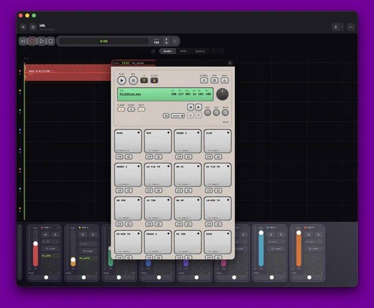The width and height of the screenshot is (374, 308).
Task: Load a sample under the KICK pad
Action: (x=119, y=157)
